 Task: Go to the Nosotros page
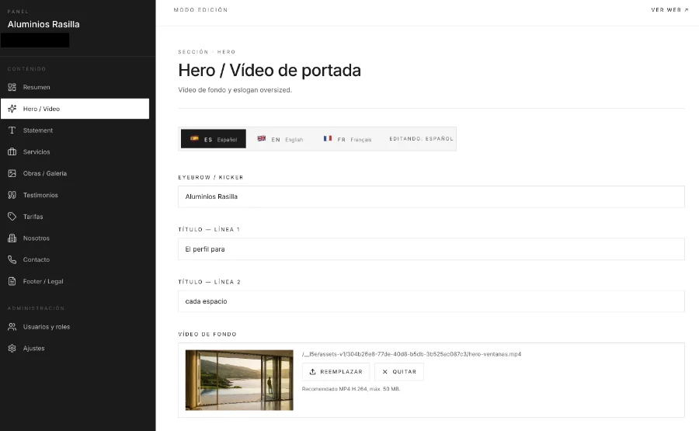coord(75,238)
